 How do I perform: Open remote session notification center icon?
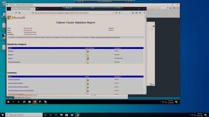coord(176,102)
